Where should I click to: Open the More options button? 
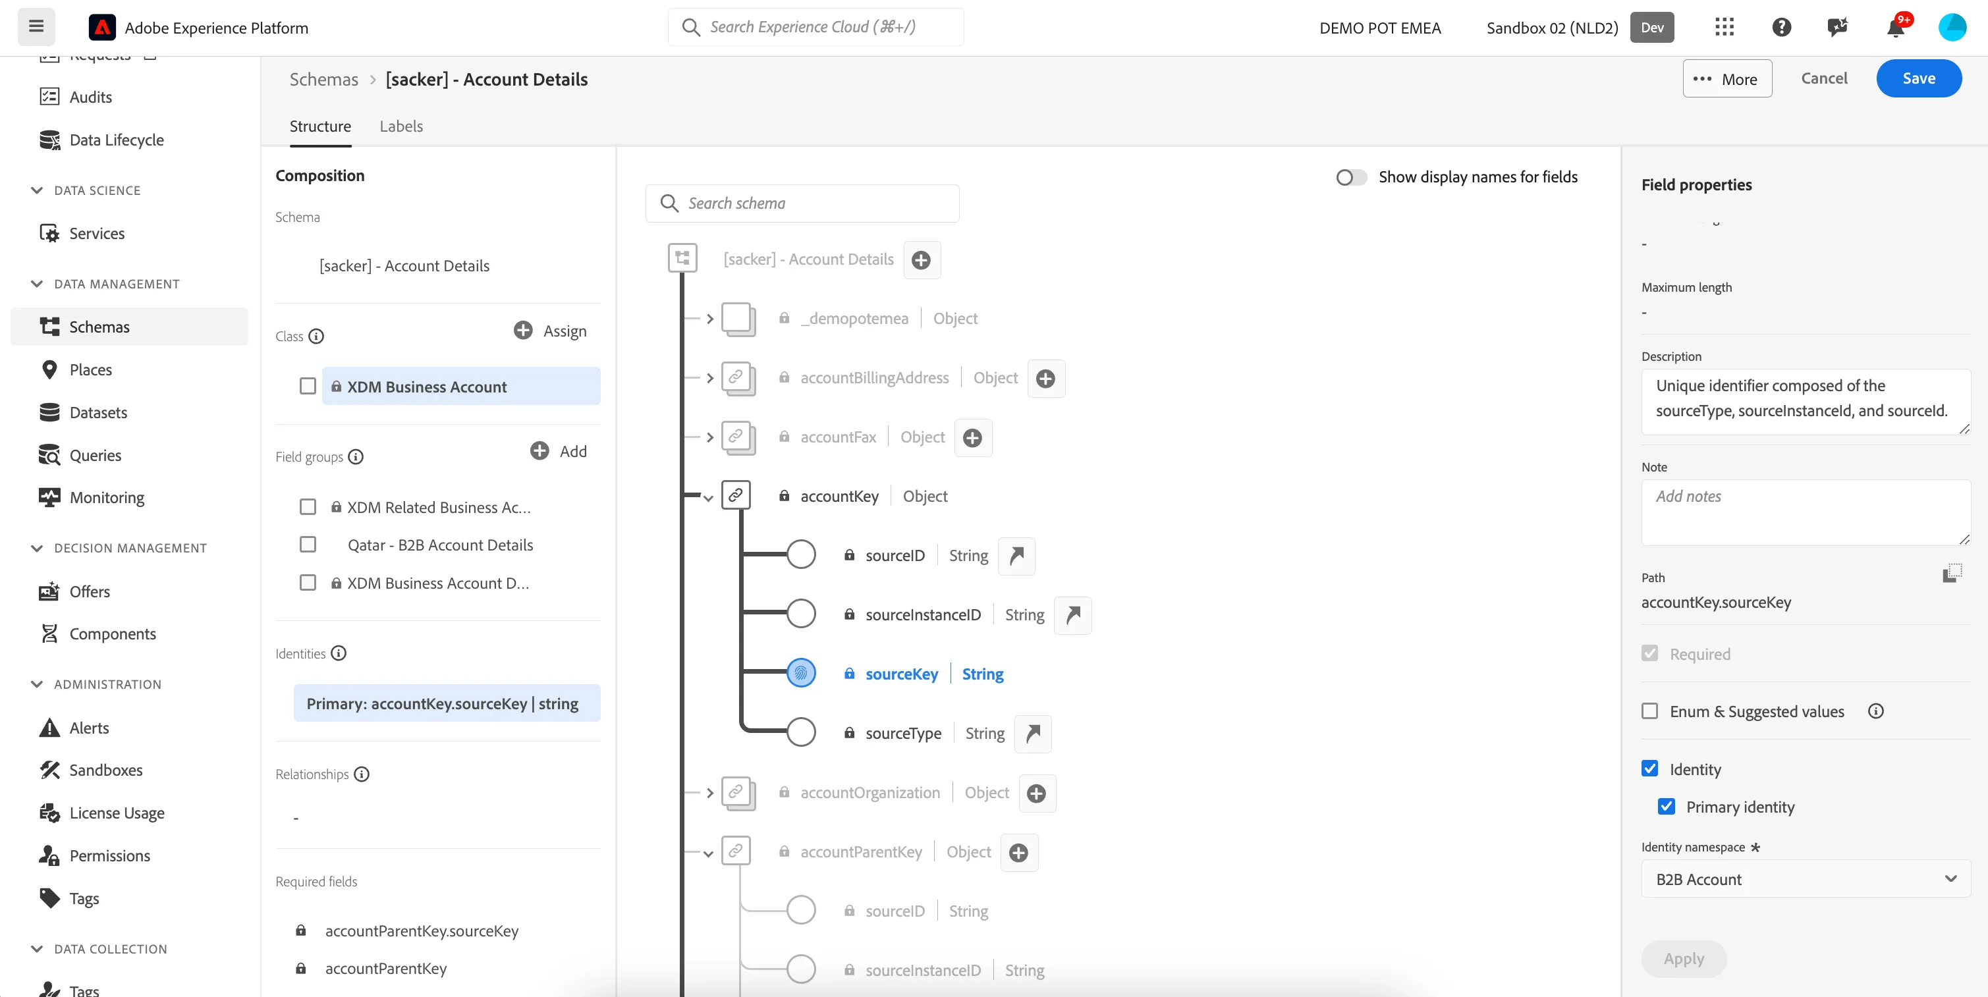point(1727,79)
